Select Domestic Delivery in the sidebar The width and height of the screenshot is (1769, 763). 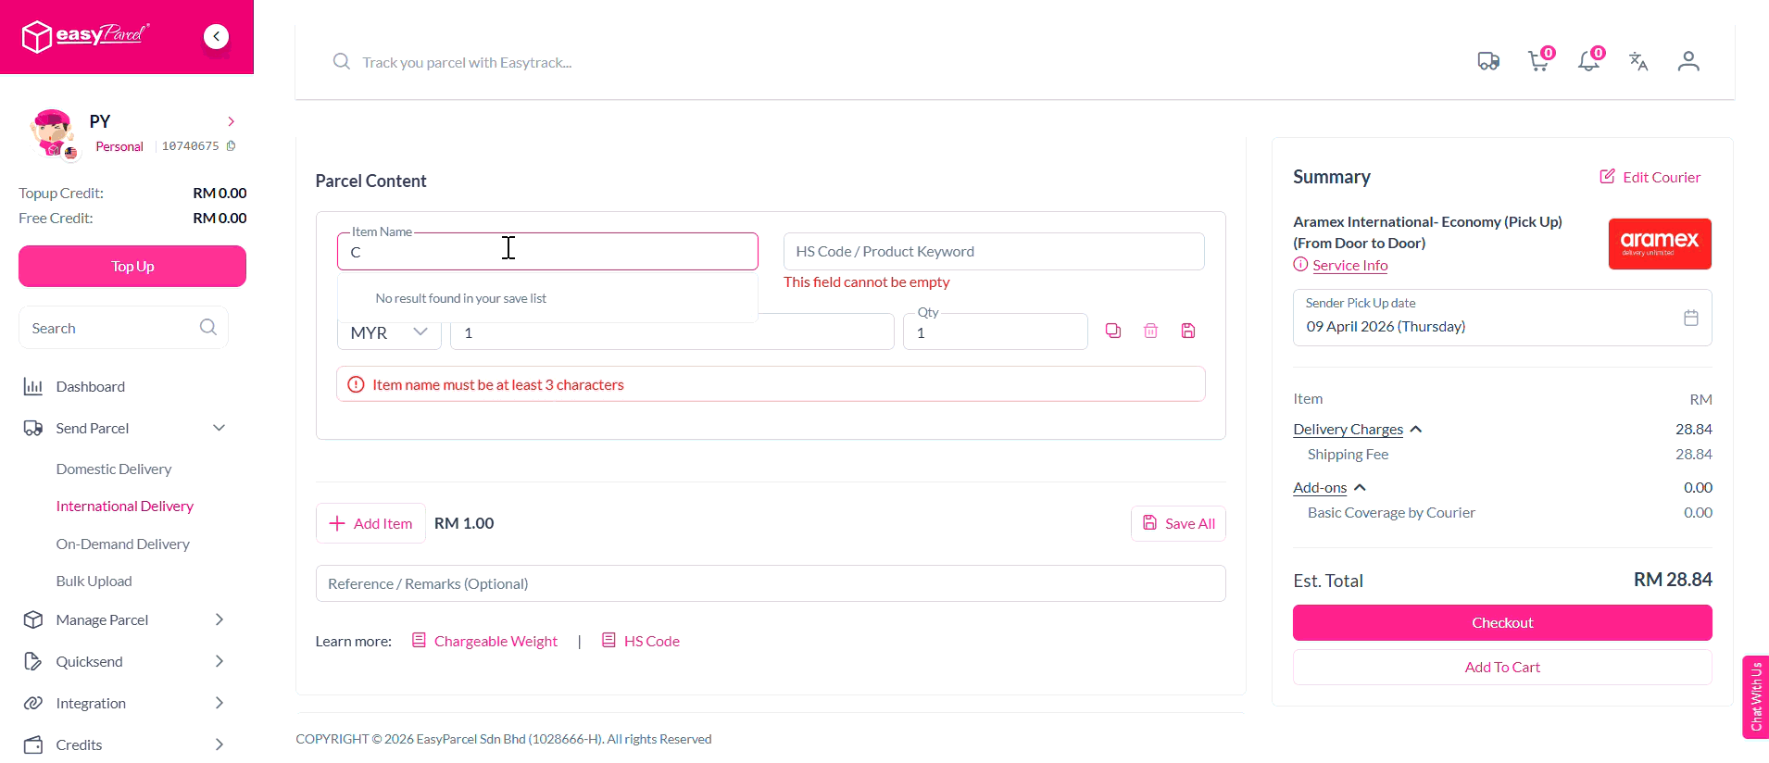pos(114,469)
